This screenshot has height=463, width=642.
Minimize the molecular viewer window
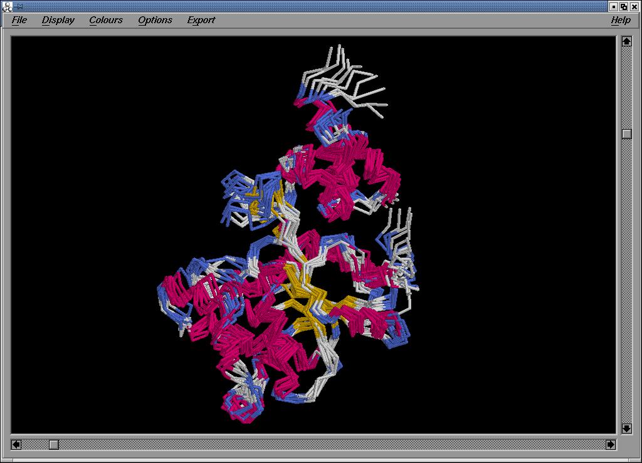coord(613,6)
